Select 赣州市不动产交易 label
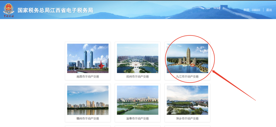Screen dimensions: 276x127 pos(88,119)
